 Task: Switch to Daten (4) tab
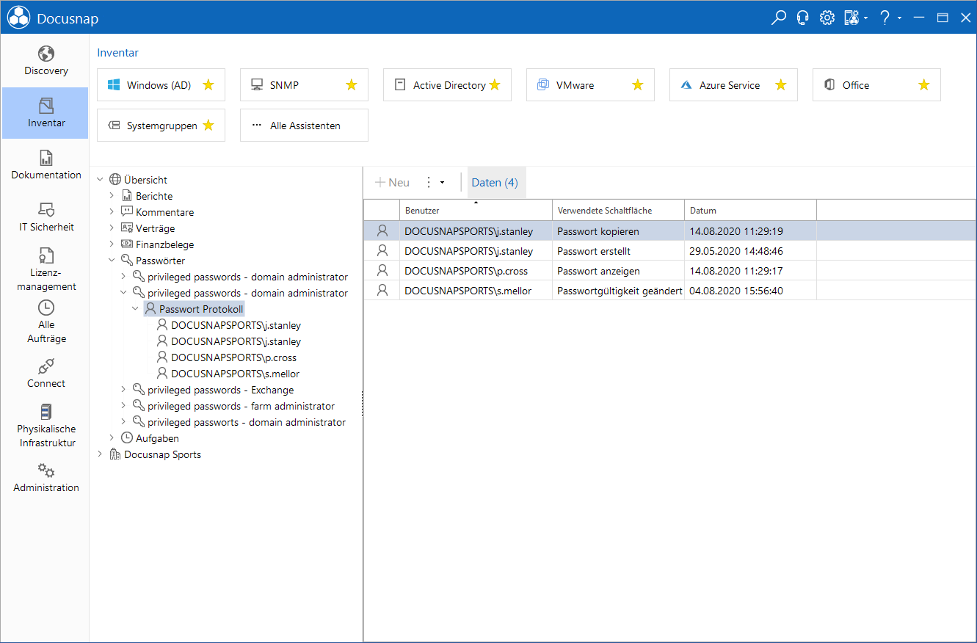495,182
